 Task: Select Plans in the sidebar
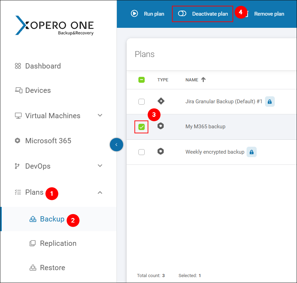point(34,192)
